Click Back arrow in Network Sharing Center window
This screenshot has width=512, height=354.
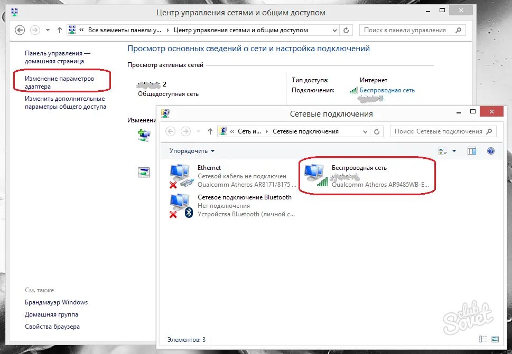pyautogui.click(x=20, y=30)
